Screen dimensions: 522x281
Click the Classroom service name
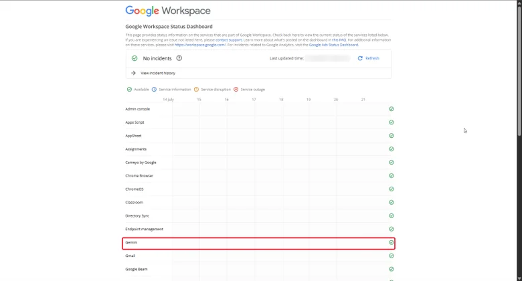(x=134, y=202)
